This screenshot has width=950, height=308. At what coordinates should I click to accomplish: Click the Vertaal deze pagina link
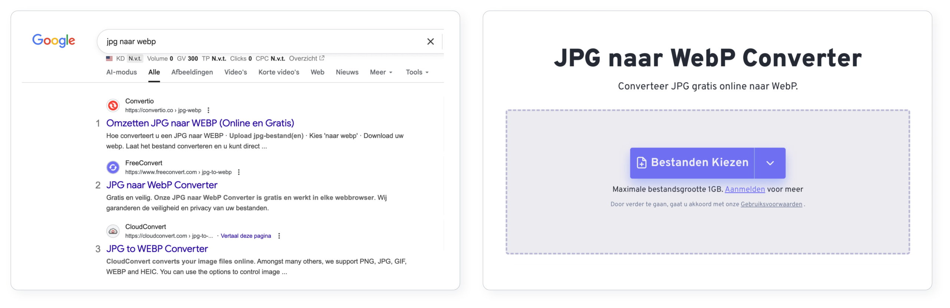tap(246, 236)
